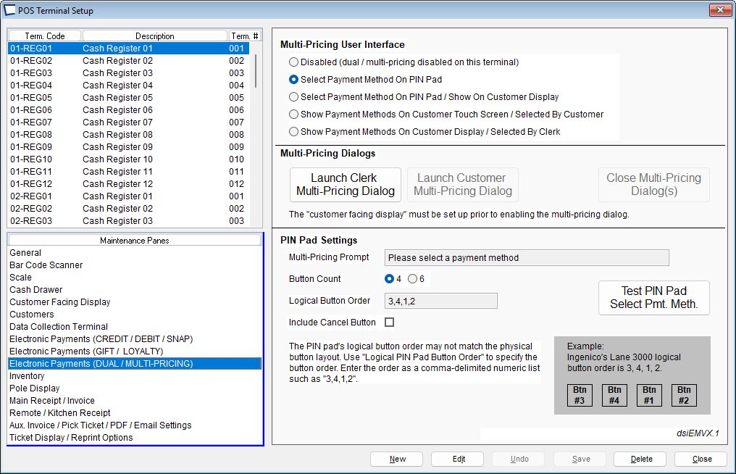Sort by Term. Code column header
The width and height of the screenshot is (736, 474).
[x=45, y=36]
